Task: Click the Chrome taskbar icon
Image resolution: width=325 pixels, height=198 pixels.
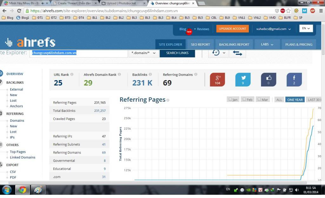Action: pos(23,190)
